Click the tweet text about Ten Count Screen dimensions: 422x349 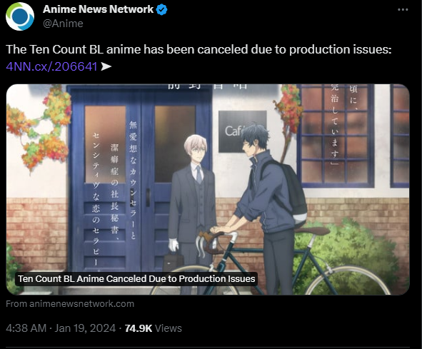coord(199,49)
